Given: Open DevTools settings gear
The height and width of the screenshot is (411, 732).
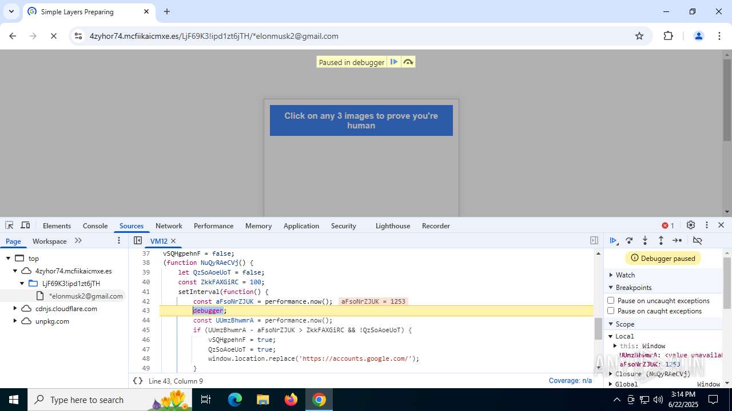Looking at the screenshot, I should point(691,225).
